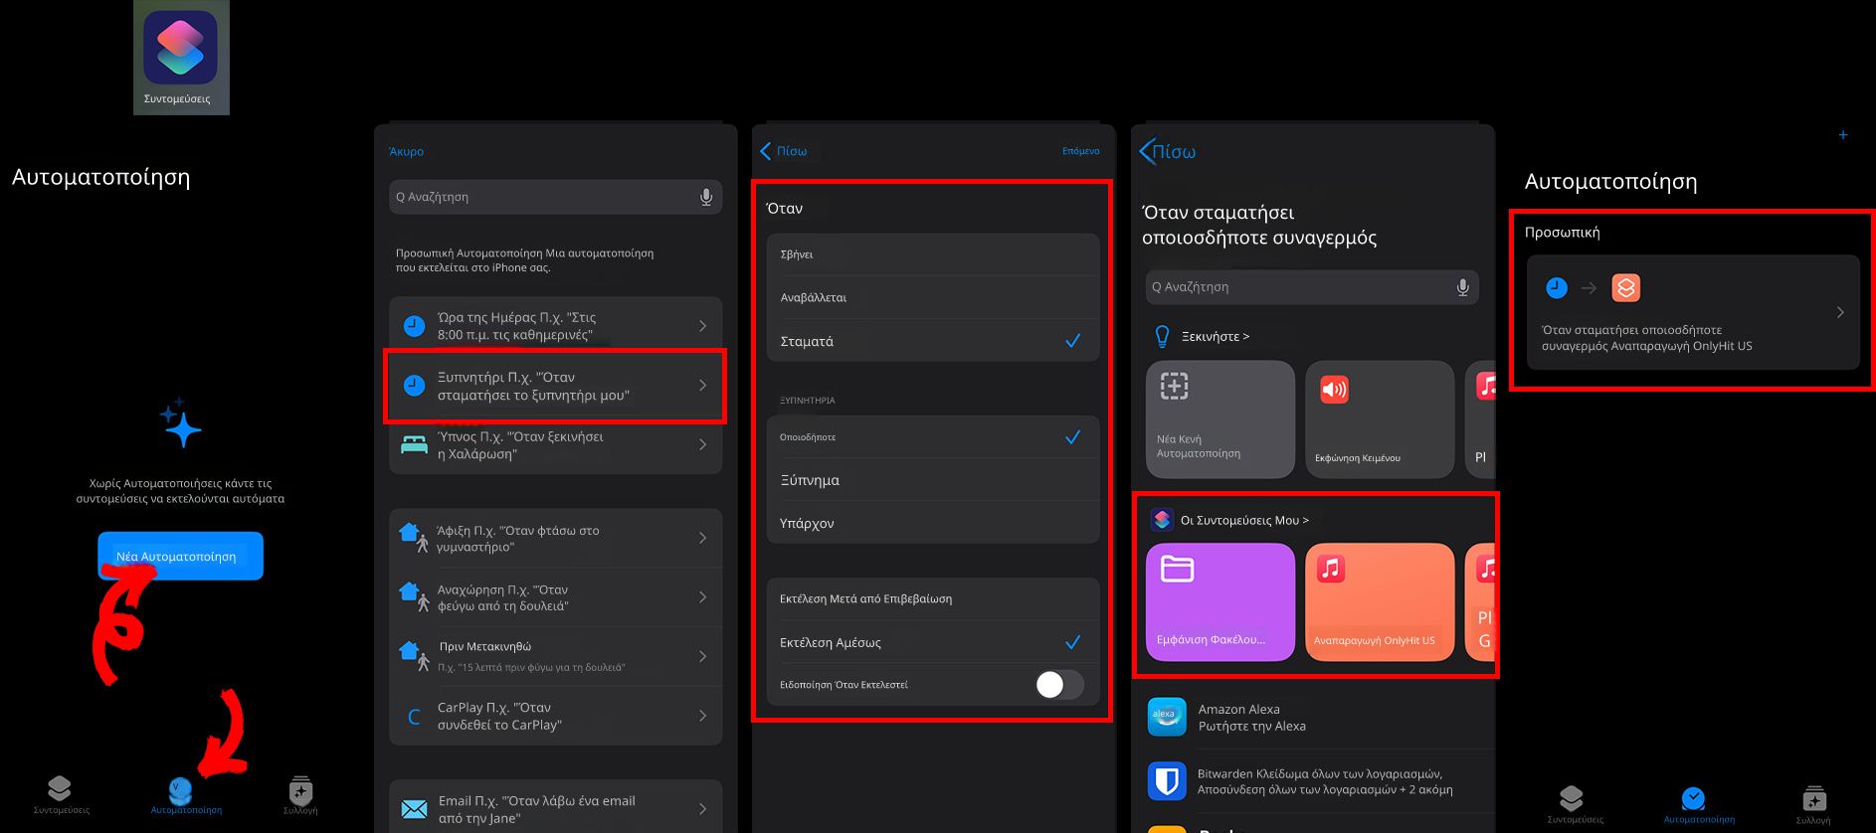Viewport: 1876px width, 833px height.
Task: Tap the Bitwarden shield icon
Action: [1166, 781]
